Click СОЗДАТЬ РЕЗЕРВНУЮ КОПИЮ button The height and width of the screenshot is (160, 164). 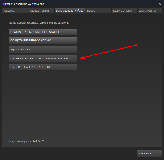[43, 41]
